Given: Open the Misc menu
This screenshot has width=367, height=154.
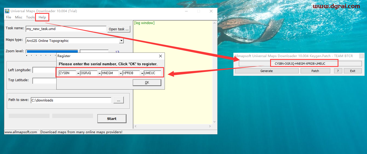Looking at the screenshot, I should click(19, 17).
